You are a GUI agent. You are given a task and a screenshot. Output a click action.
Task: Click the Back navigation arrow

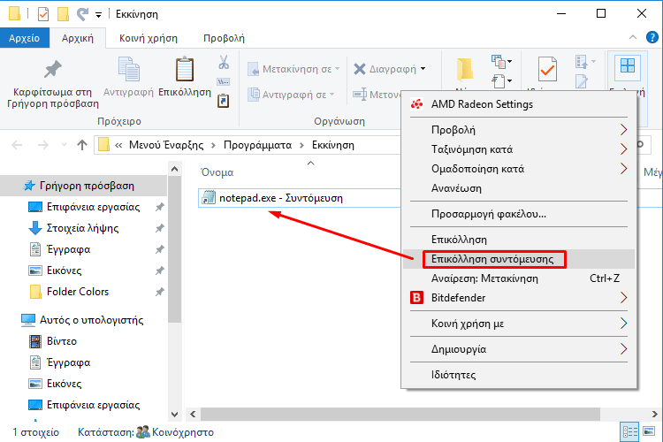click(17, 145)
